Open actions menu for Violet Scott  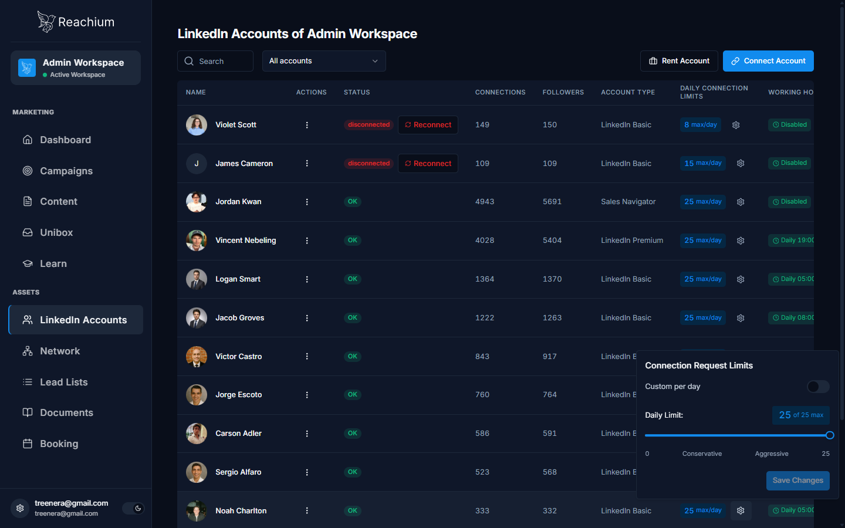pos(307,125)
